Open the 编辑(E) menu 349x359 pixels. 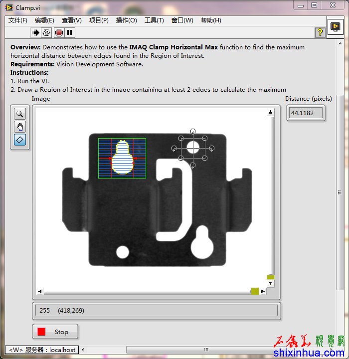[x=44, y=20]
